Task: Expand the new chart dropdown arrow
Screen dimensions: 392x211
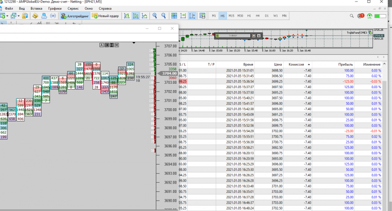Action: click(7, 16)
